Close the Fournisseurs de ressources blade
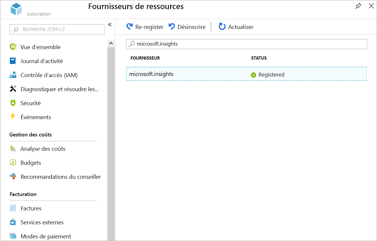The width and height of the screenshot is (377, 241). (371, 6)
